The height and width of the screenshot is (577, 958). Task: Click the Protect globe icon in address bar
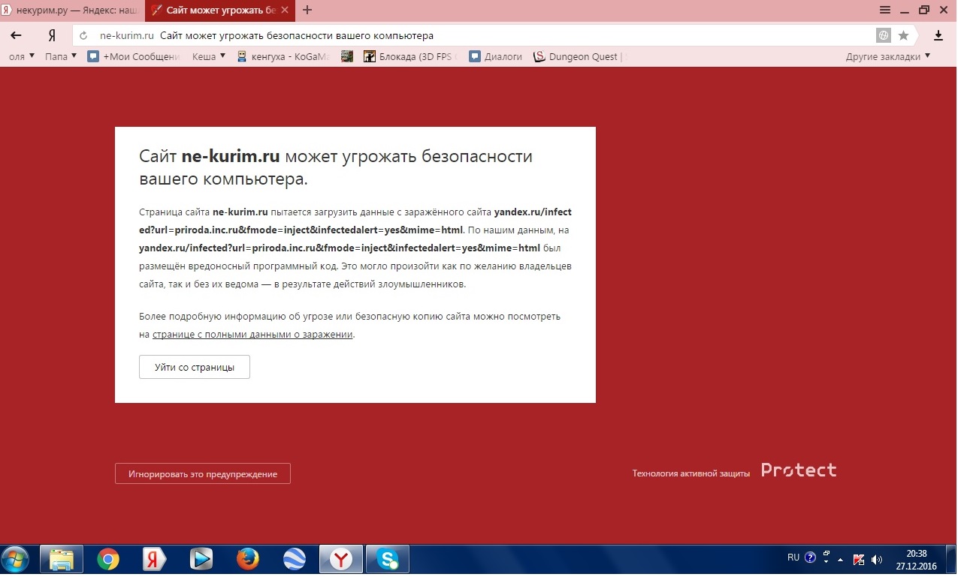(884, 35)
